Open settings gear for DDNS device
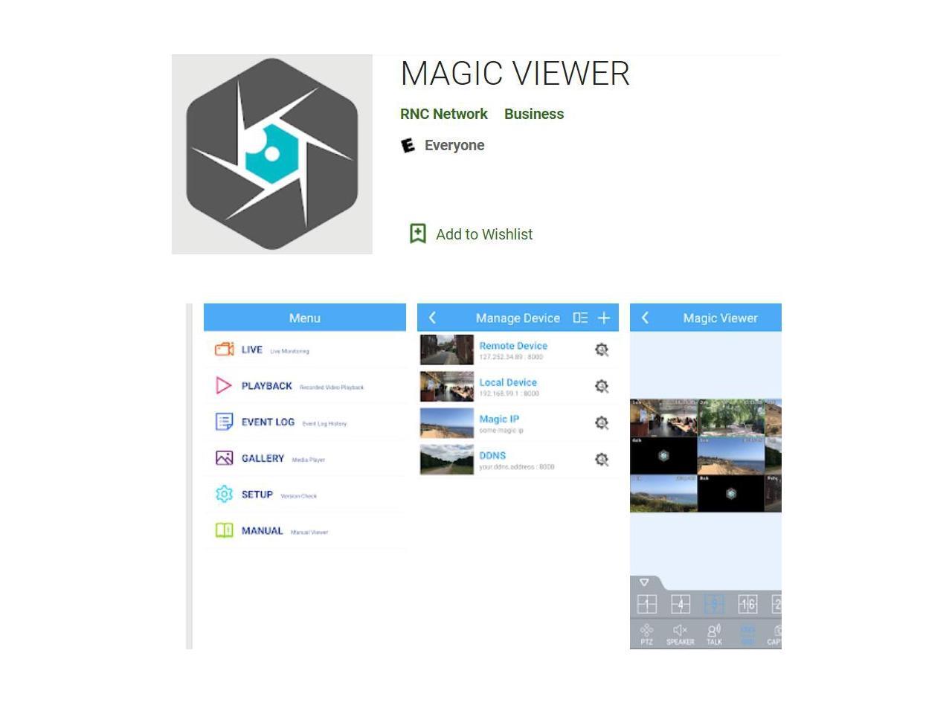952x714 pixels. (x=602, y=460)
